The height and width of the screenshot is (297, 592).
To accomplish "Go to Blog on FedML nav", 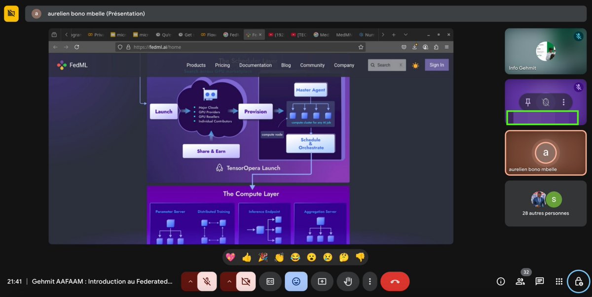I will point(286,65).
